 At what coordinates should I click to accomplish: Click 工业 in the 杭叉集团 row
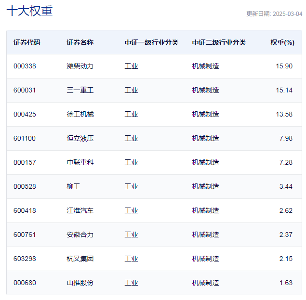[x=132, y=259]
